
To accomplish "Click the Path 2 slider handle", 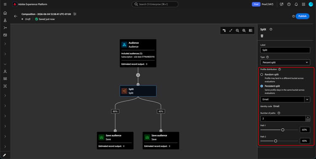I will [x=276, y=141].
